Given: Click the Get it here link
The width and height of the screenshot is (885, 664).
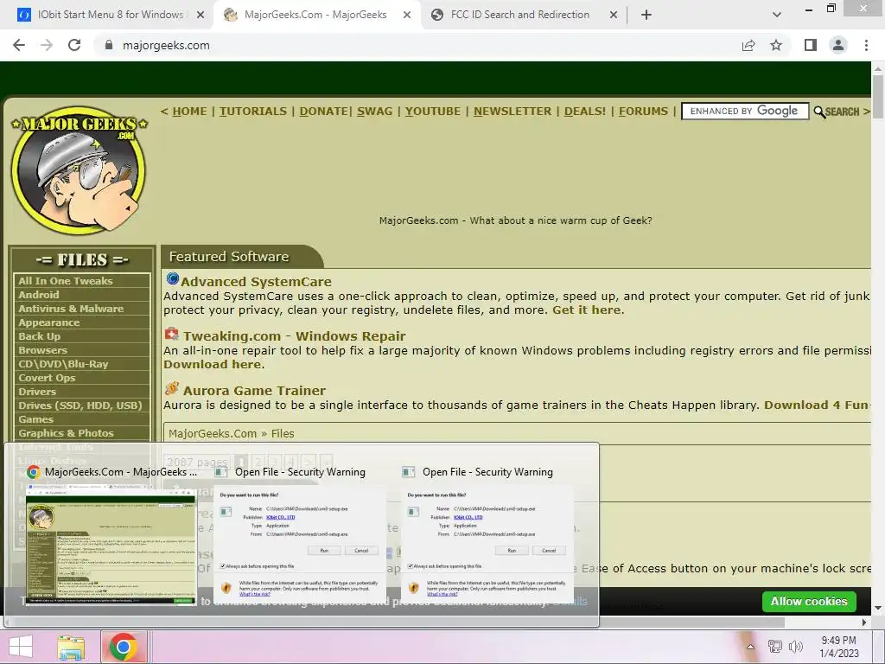Looking at the screenshot, I should tap(587, 310).
